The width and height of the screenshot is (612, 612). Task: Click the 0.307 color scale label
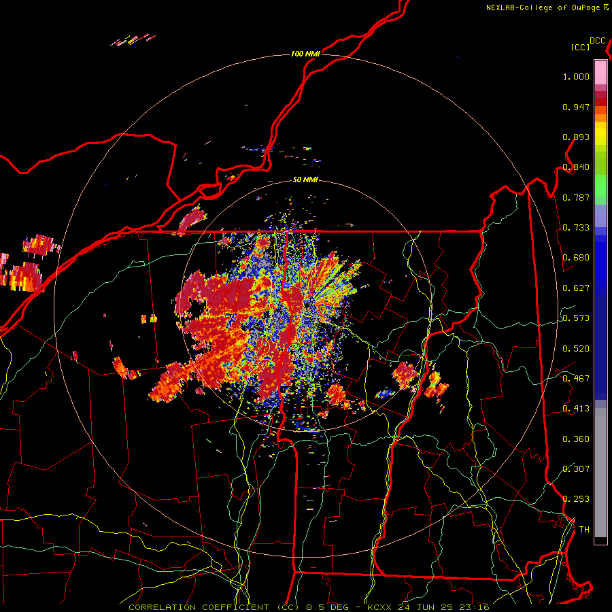coord(576,469)
